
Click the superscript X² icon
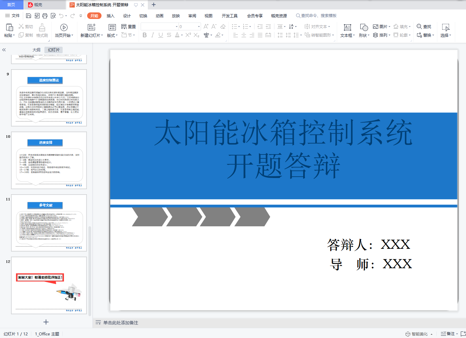click(188, 35)
